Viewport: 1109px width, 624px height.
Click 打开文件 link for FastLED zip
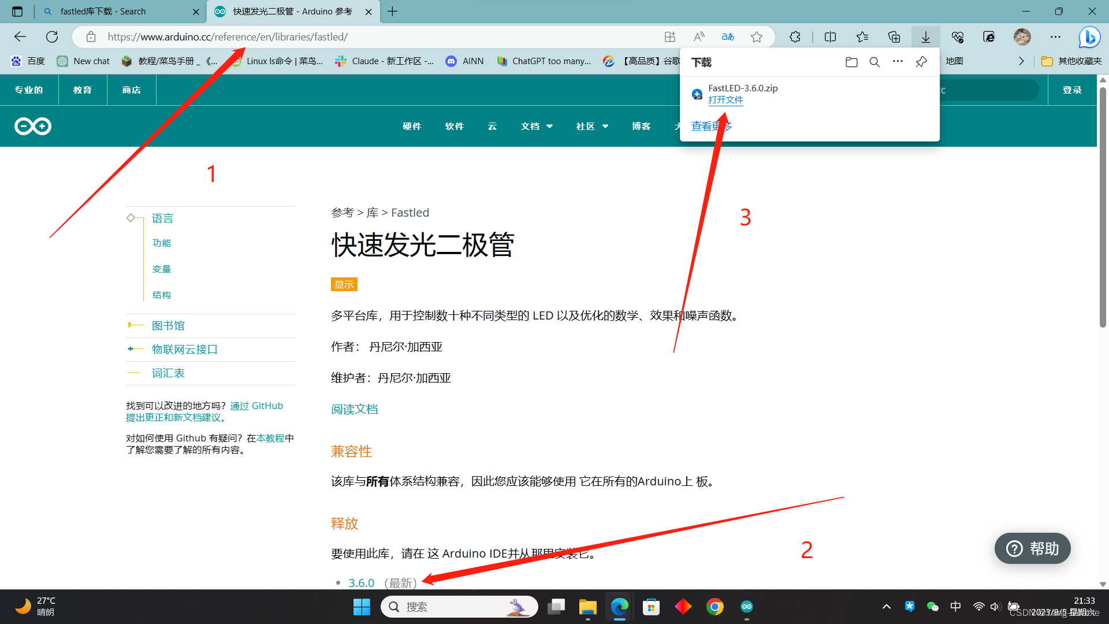point(725,100)
